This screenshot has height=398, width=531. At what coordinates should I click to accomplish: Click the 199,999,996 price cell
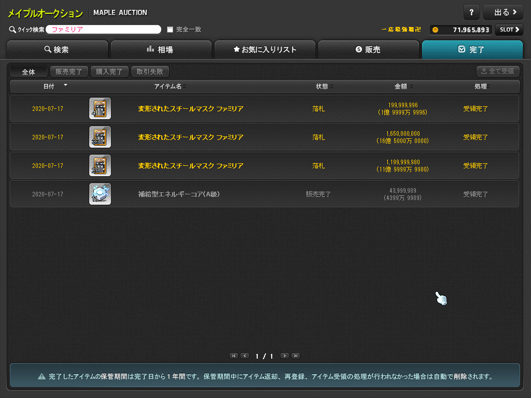point(402,109)
